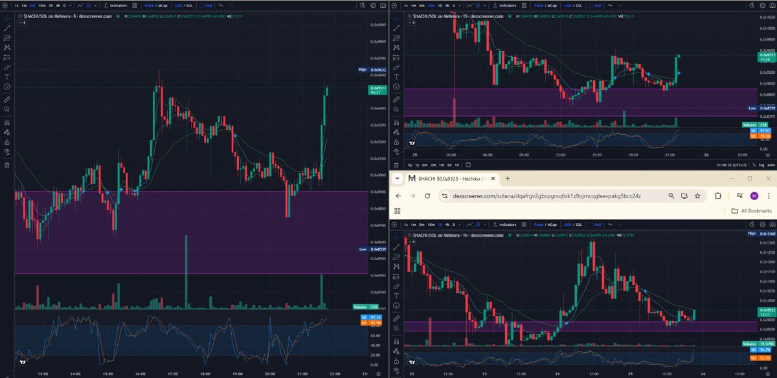Select the crosshair cursor tool in the left 5m chart
The height and width of the screenshot is (378, 777).
point(7,19)
